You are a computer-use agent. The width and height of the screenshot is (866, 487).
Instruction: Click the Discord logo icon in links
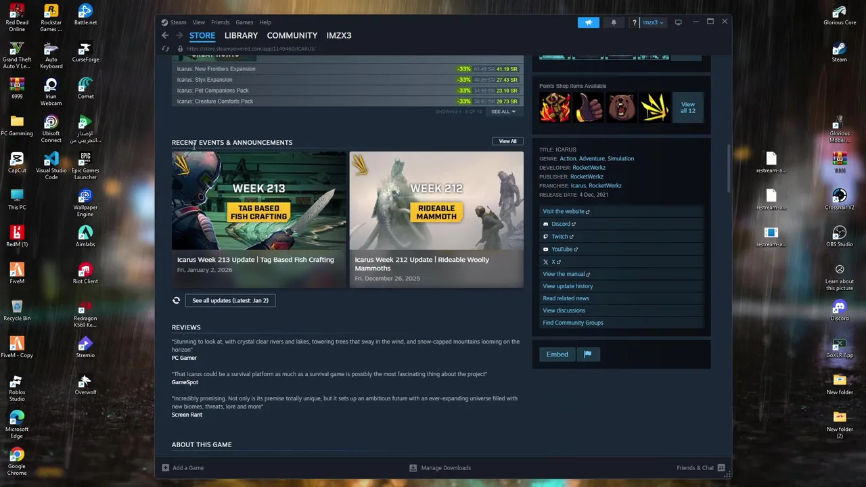[545, 224]
